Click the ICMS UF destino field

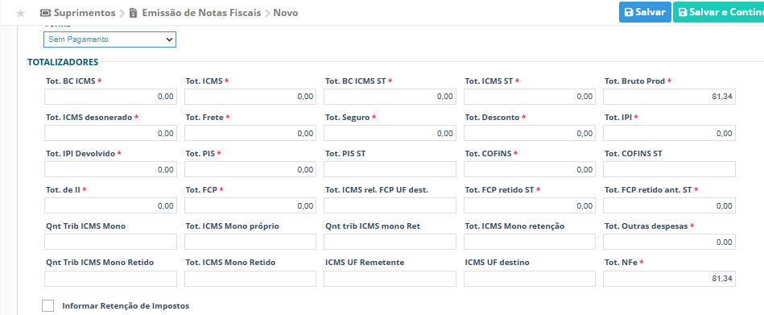[530, 279]
